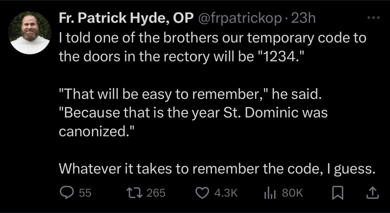Click the repost count 265
Screen dimensions: 390x213
click(x=156, y=193)
